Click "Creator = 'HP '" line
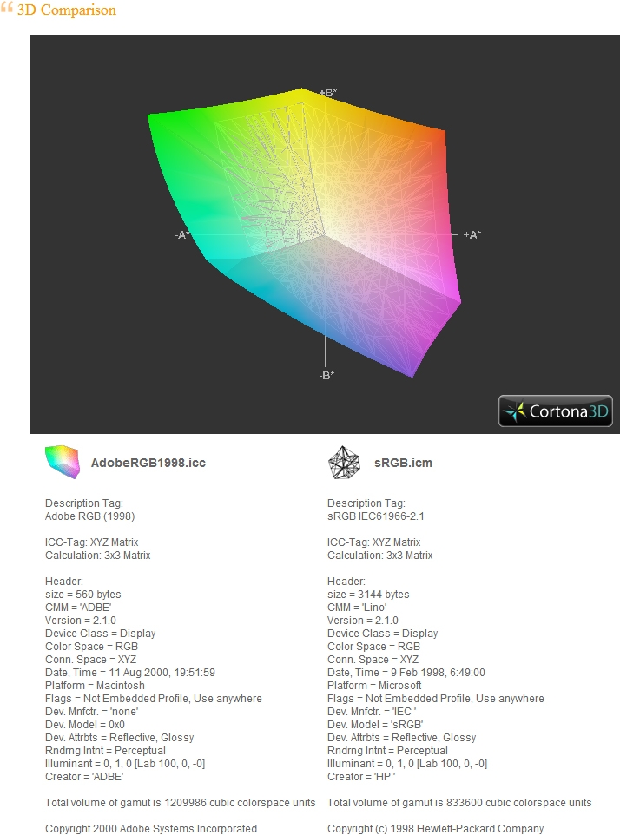Screen dimensions: 620x835 [x=361, y=777]
